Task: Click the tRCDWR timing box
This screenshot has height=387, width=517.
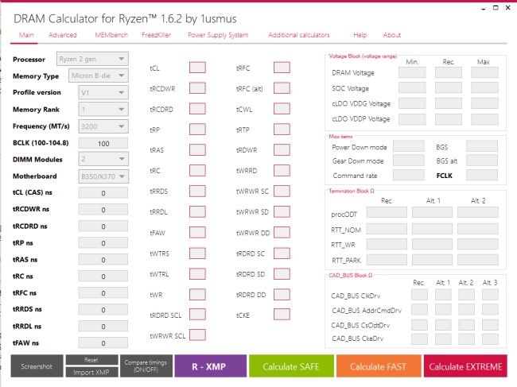Action: click(197, 88)
